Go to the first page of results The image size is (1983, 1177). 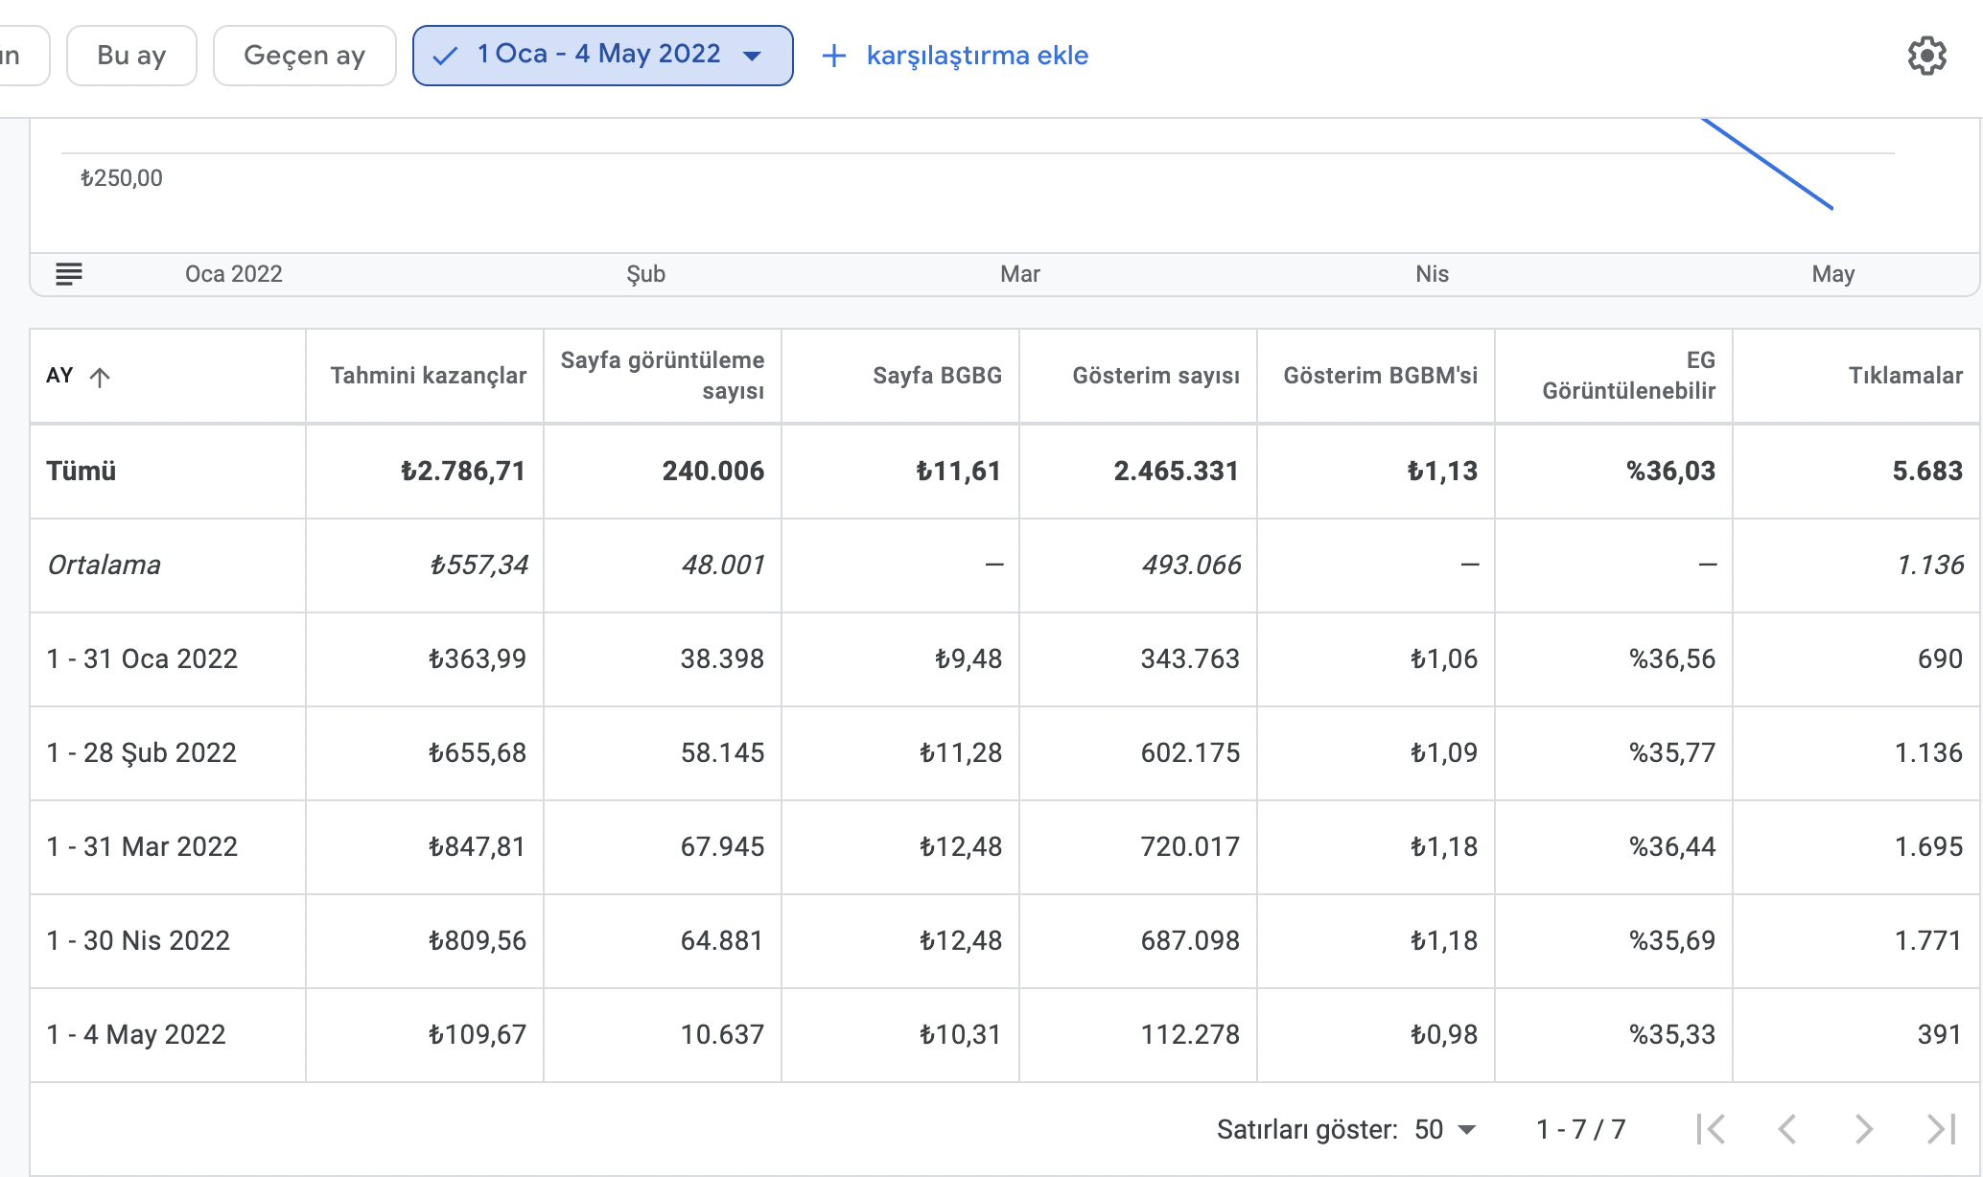[x=1711, y=1129]
